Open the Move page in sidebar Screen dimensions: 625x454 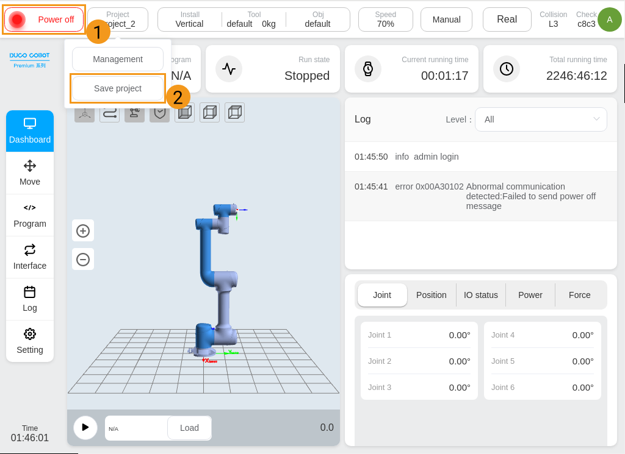pyautogui.click(x=30, y=173)
